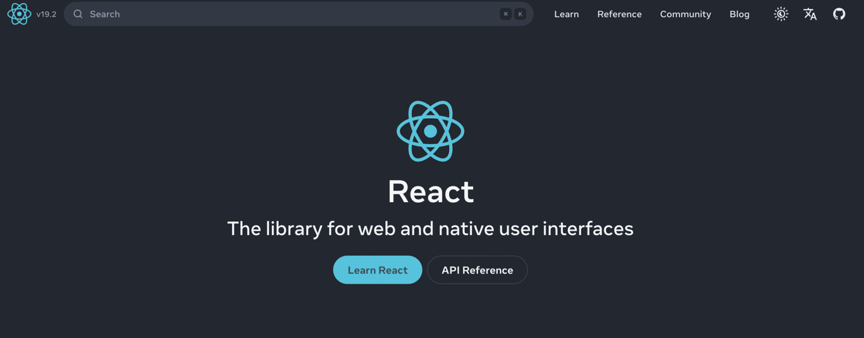Open the Reference navigation item
This screenshot has height=338, width=864.
click(619, 14)
